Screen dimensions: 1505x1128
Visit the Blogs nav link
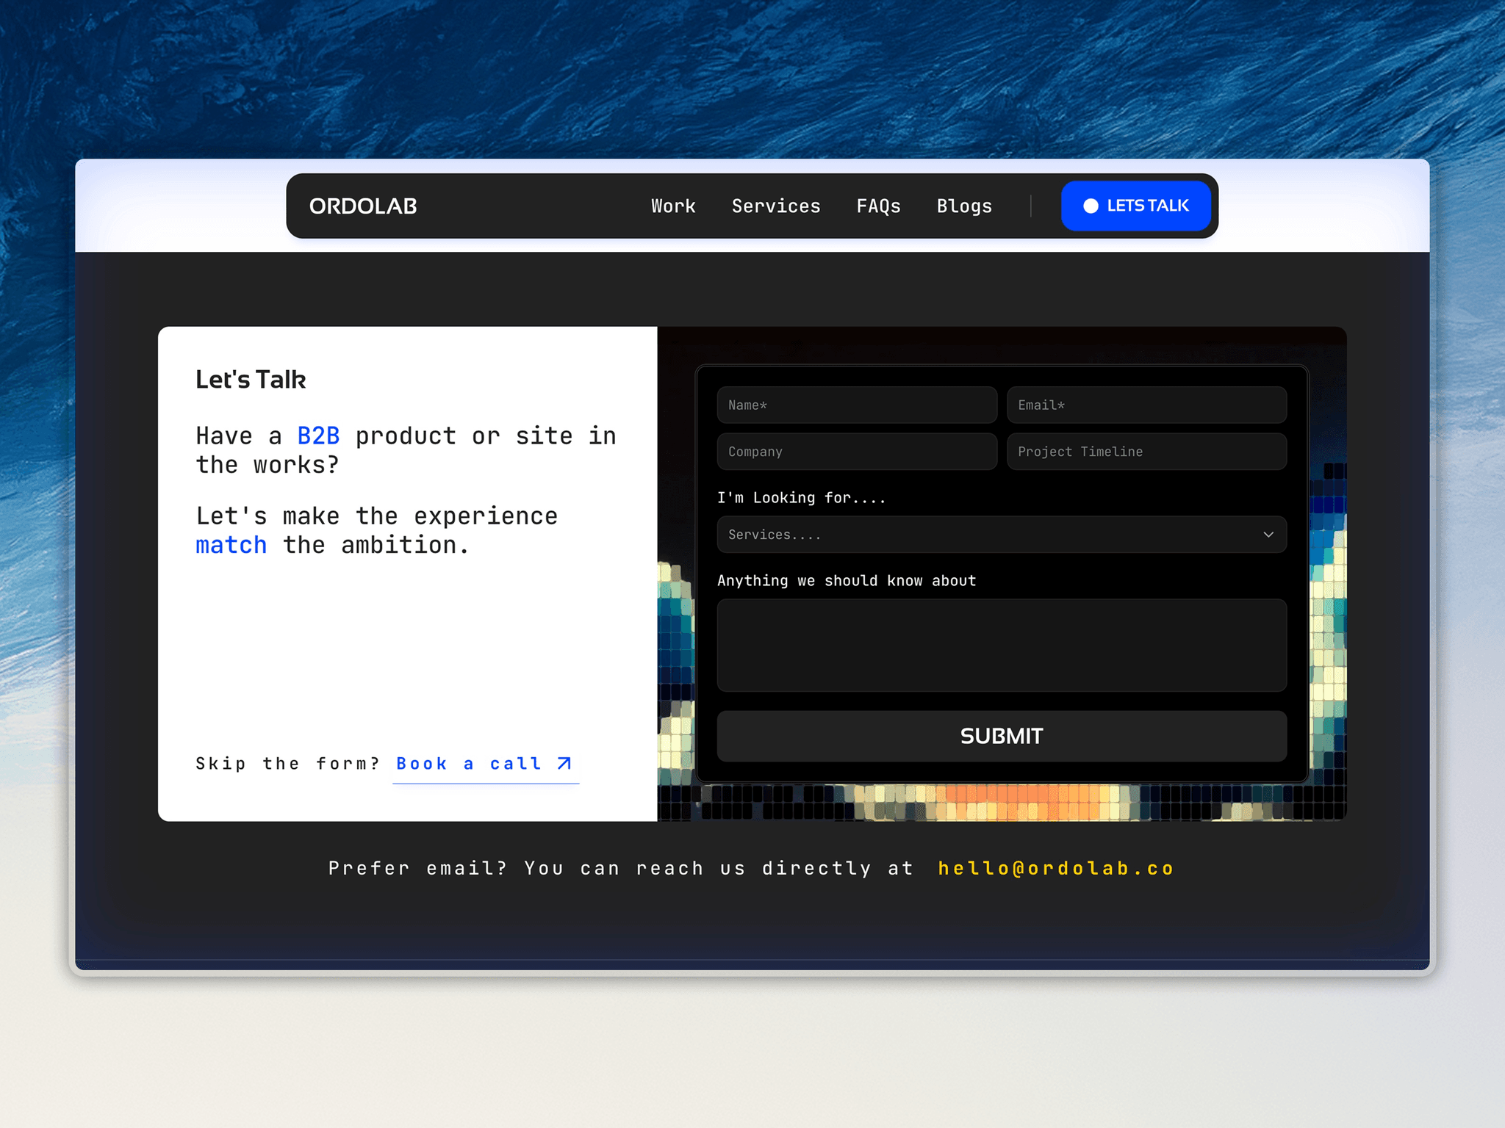click(964, 206)
